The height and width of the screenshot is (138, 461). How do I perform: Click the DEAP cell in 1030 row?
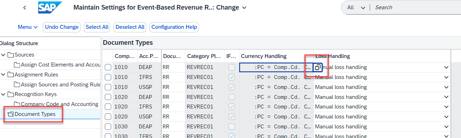(x=149, y=127)
